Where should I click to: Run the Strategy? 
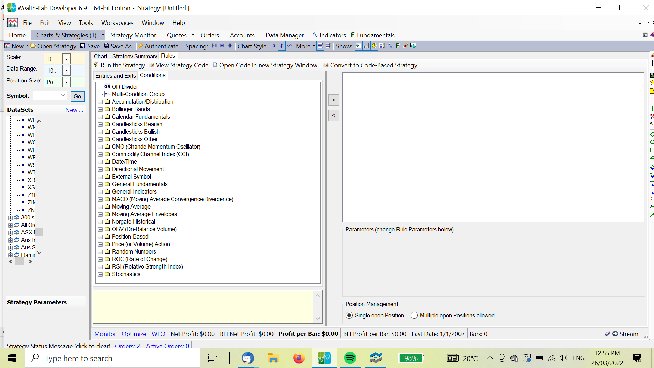pyautogui.click(x=120, y=65)
